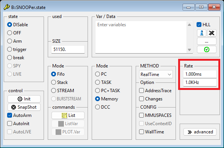Select the Arm state option
This screenshot has height=148, width=224.
(14, 41)
